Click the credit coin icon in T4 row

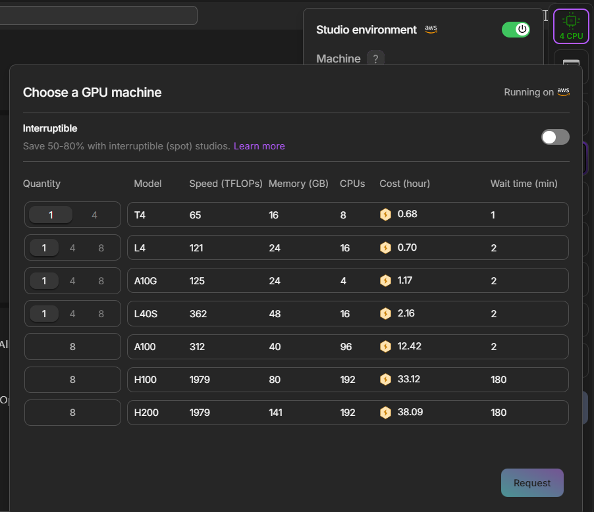[385, 215]
